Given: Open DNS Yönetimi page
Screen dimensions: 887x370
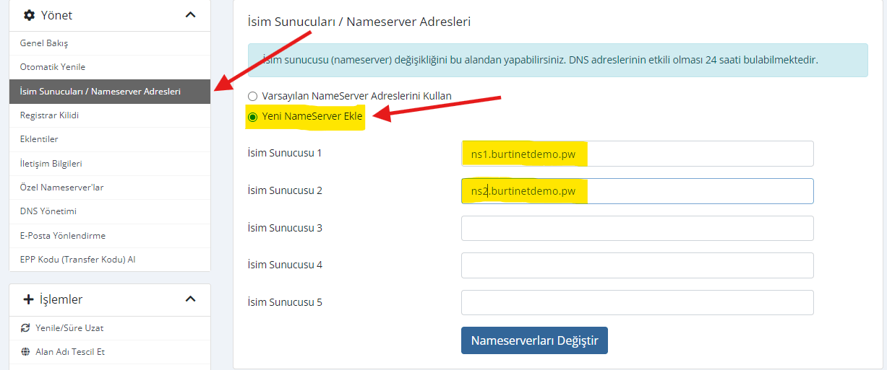Looking at the screenshot, I should pyautogui.click(x=48, y=211).
